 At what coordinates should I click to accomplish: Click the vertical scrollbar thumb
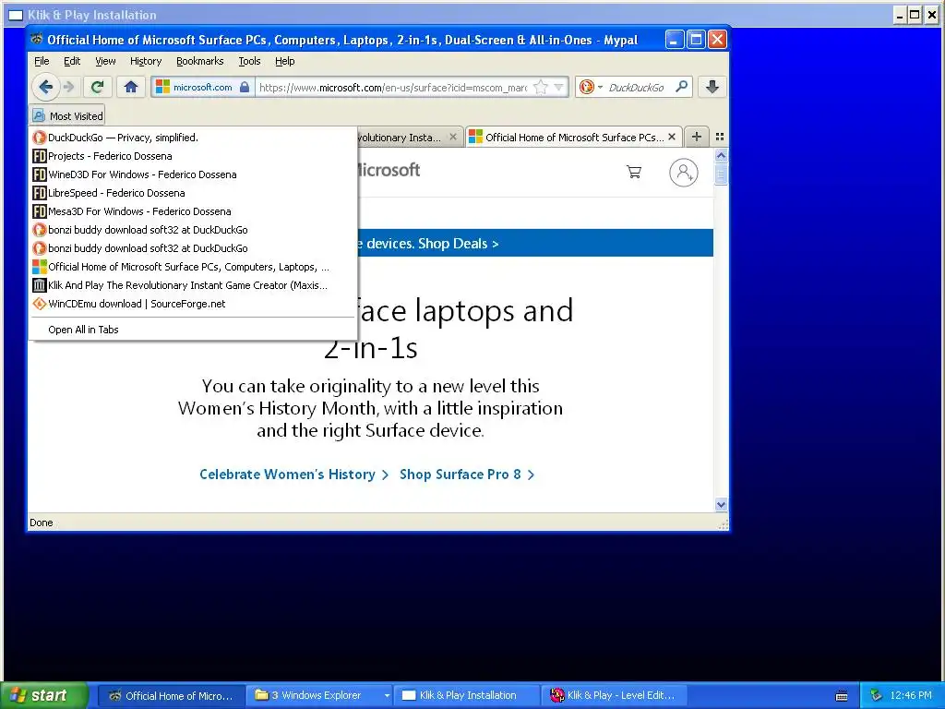(721, 174)
